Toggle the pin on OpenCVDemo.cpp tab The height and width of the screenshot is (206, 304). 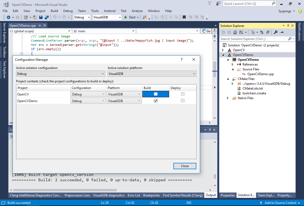pyautogui.click(x=40, y=26)
